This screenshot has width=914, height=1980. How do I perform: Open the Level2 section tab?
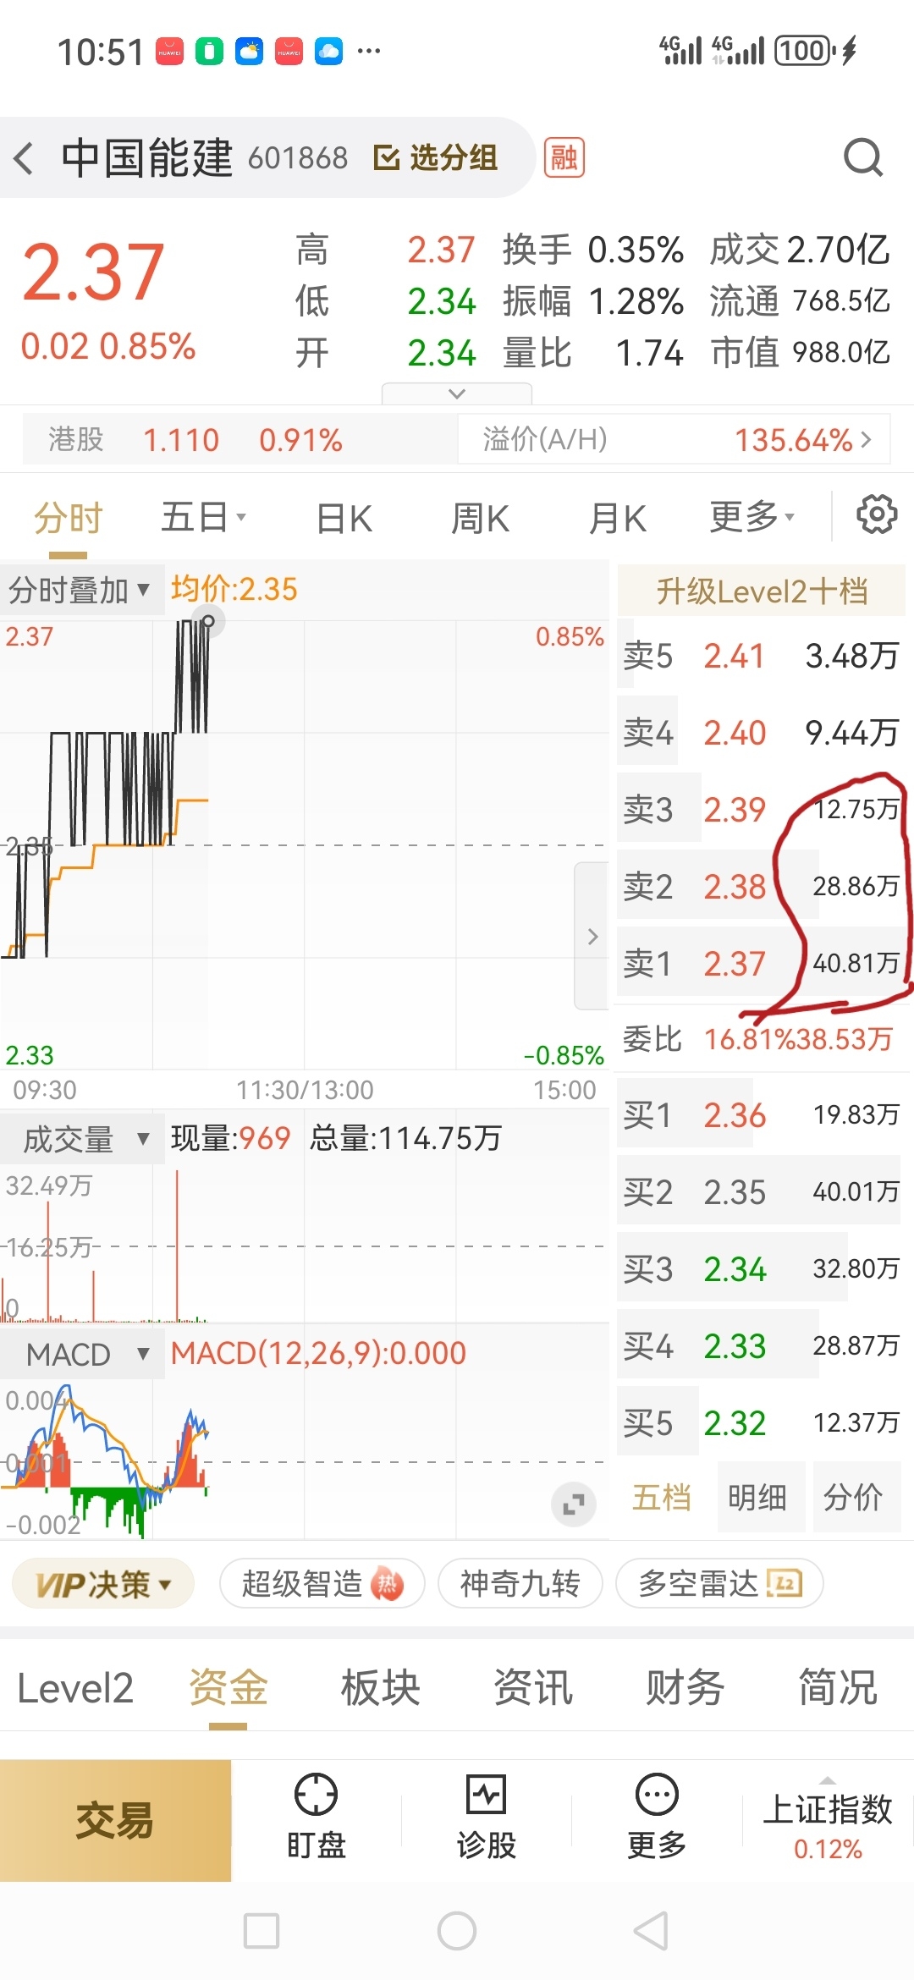pos(75,1688)
